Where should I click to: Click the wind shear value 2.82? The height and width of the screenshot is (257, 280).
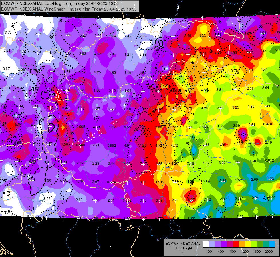(x=79, y=200)
